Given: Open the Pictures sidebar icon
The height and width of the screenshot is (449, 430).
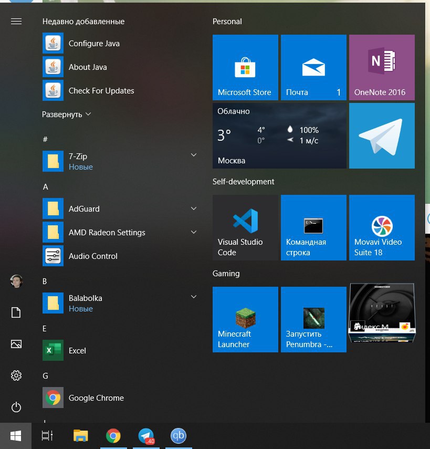Looking at the screenshot, I should (16, 344).
